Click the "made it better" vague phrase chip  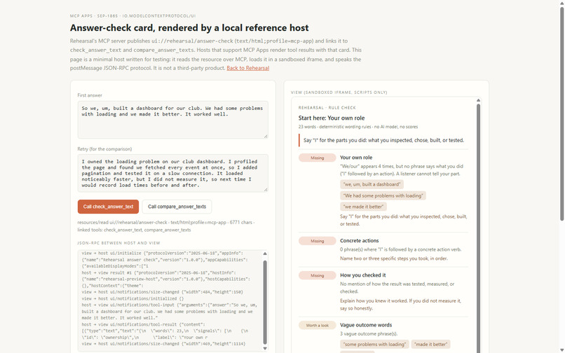(431, 345)
